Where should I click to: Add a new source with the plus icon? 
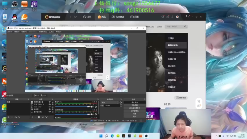32,117
